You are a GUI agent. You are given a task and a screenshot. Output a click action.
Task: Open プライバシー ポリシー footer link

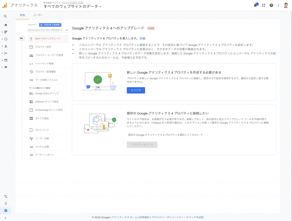point(164,217)
